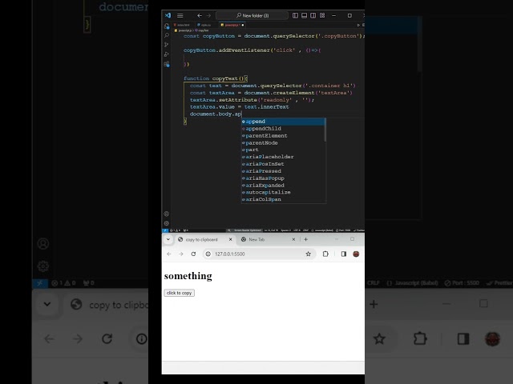
Task: Click the javascript.js breadcrumb
Action: (x=184, y=30)
